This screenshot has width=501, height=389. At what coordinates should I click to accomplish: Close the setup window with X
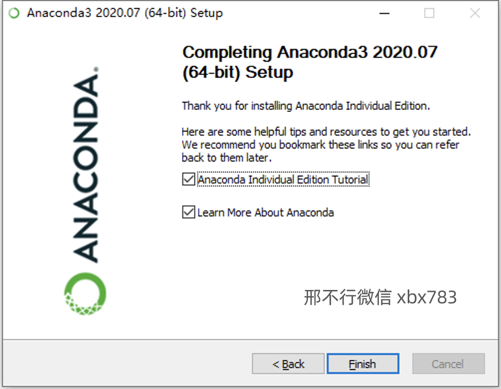(x=475, y=13)
